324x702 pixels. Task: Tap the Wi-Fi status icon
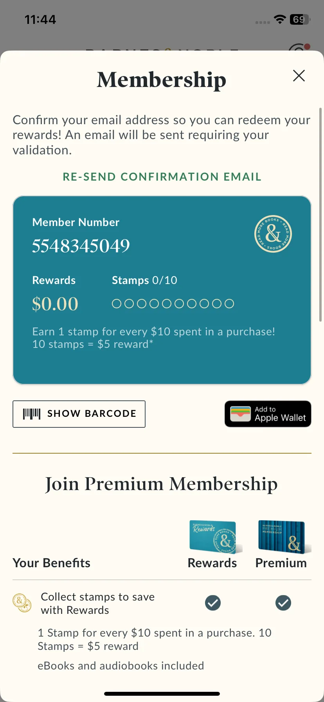(x=280, y=20)
